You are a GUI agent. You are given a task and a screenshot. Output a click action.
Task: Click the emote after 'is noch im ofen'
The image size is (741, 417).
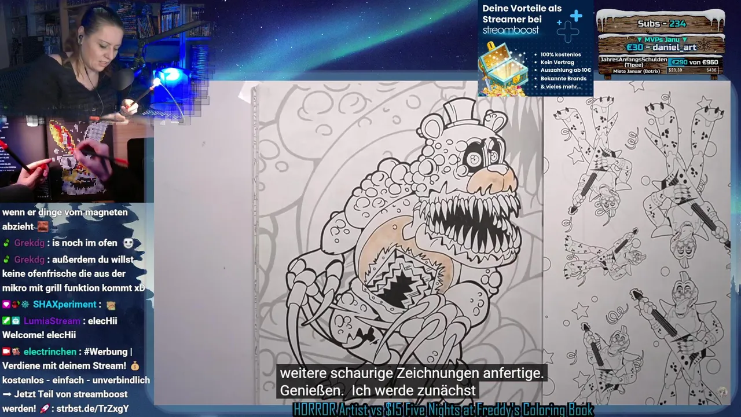pos(129,243)
